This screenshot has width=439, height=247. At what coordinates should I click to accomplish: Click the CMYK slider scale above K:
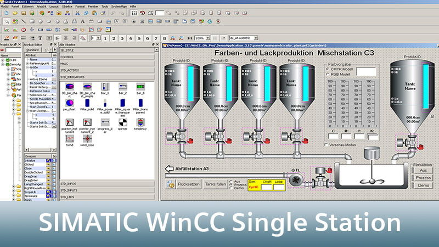tap(371, 104)
